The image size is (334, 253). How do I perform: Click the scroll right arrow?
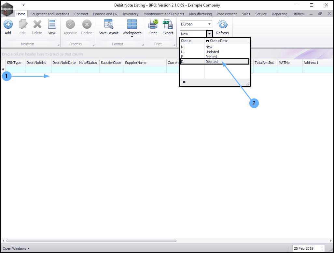coord(331,241)
